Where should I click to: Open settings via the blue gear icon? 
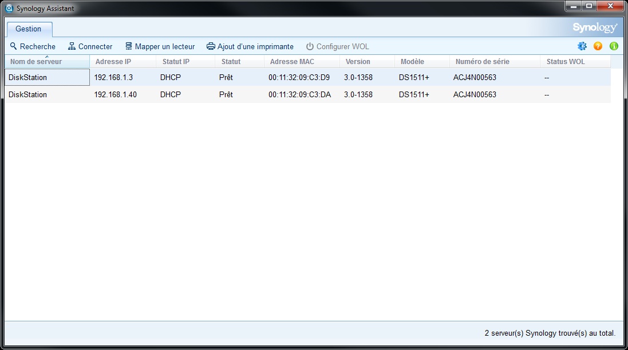pos(582,46)
